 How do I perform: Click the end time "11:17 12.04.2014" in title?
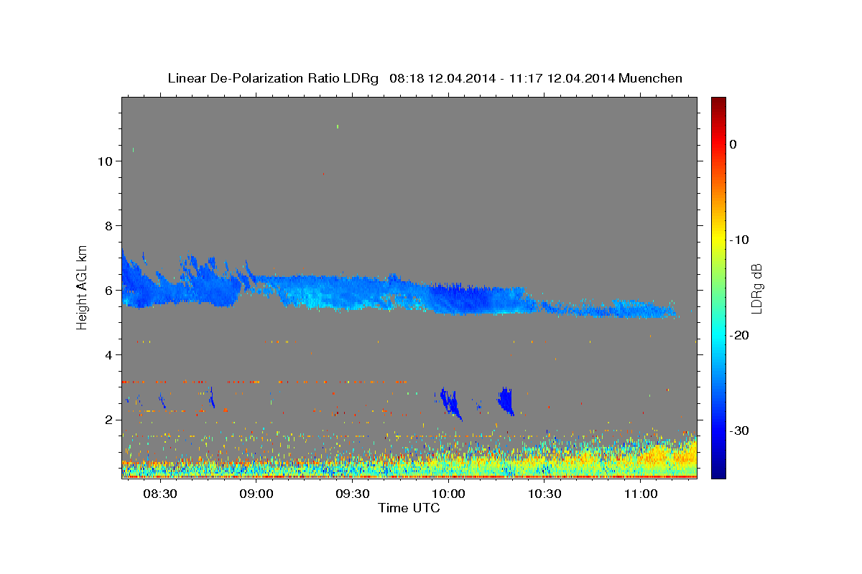tap(561, 78)
